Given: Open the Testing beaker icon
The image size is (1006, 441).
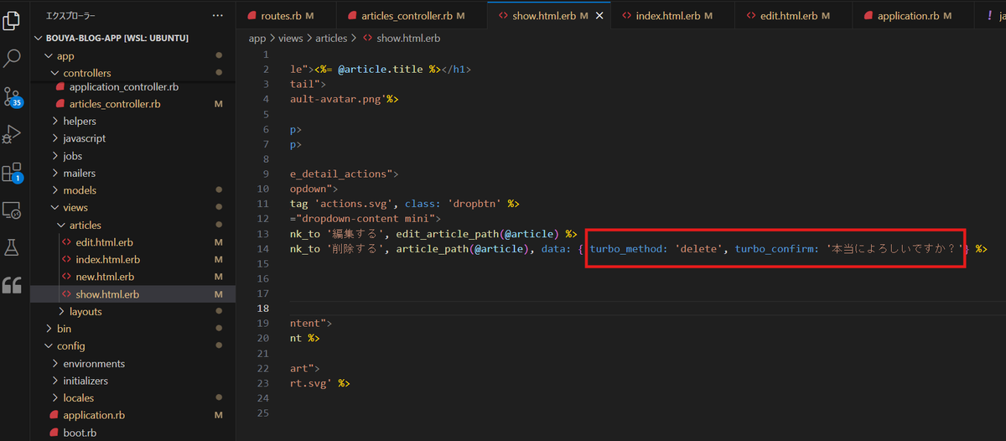Looking at the screenshot, I should click(12, 247).
